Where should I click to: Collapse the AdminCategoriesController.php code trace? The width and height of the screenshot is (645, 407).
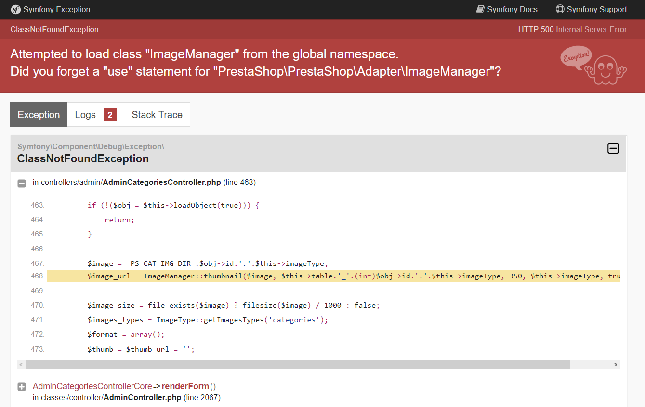pos(22,183)
